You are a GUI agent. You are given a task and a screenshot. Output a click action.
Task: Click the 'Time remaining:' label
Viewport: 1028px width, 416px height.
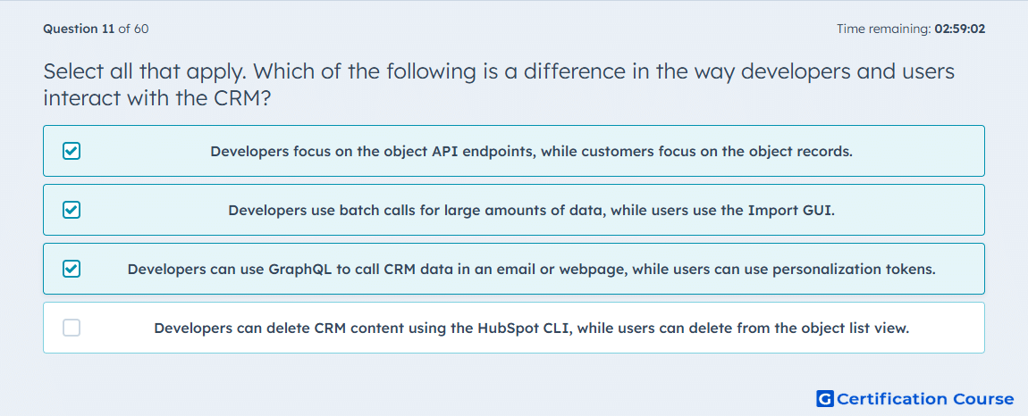[884, 29]
